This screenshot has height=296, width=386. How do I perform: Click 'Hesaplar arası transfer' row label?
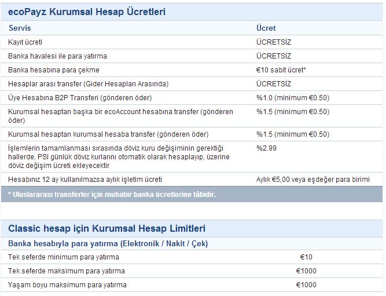(x=88, y=84)
